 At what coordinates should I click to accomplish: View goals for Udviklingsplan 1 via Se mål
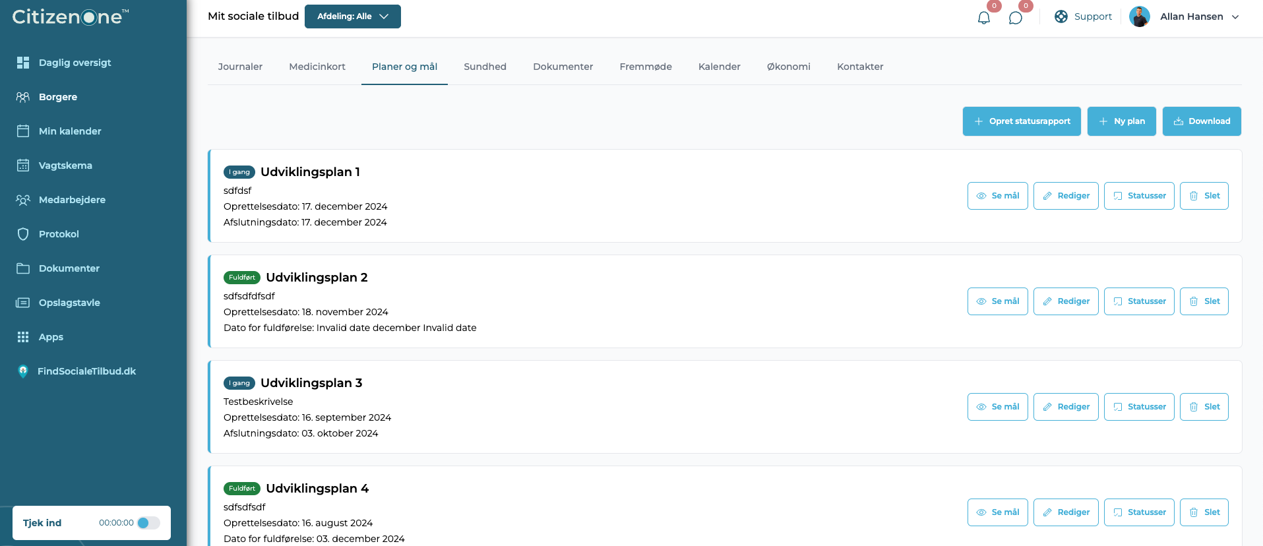[997, 196]
